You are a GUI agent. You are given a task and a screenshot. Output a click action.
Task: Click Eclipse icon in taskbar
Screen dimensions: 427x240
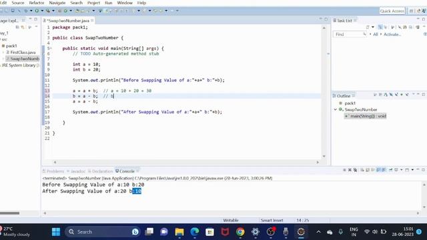point(301,232)
